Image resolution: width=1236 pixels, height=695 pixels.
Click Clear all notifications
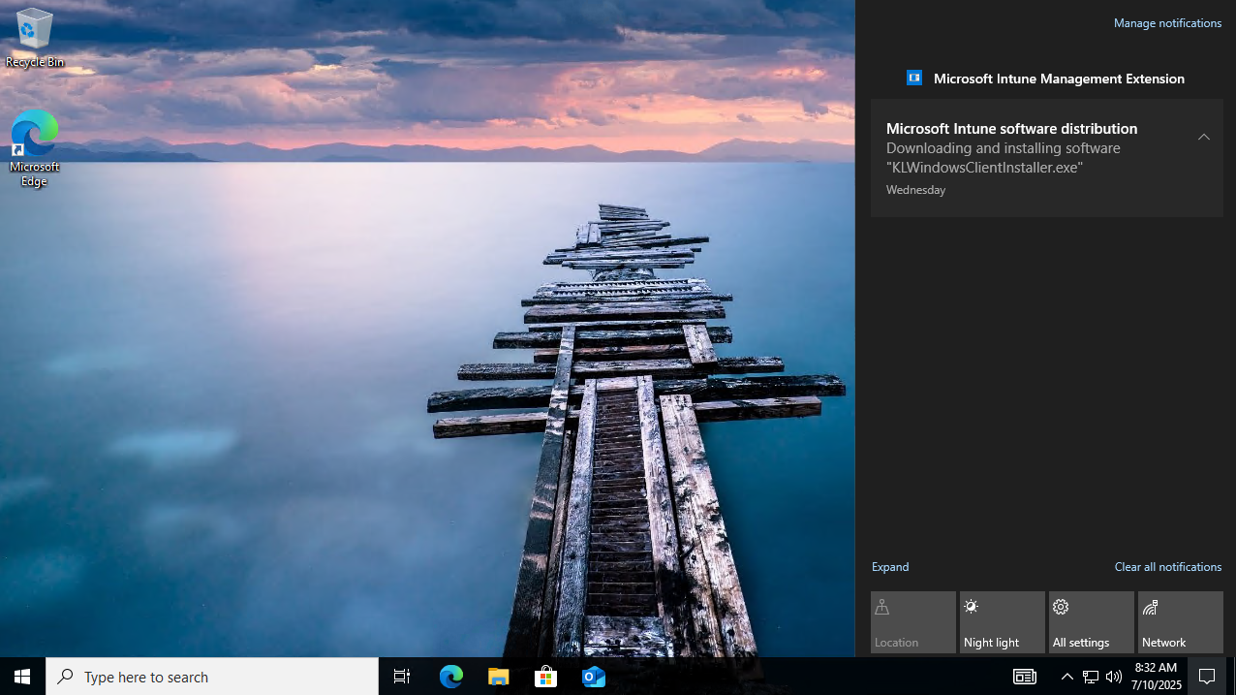pyautogui.click(x=1168, y=567)
